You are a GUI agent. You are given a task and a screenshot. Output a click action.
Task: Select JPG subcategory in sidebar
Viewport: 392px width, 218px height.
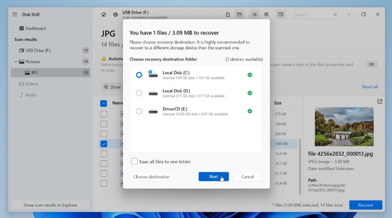50,72
